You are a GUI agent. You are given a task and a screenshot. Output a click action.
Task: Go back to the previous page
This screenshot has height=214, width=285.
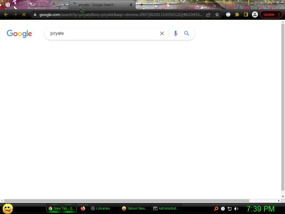pos(6,14)
